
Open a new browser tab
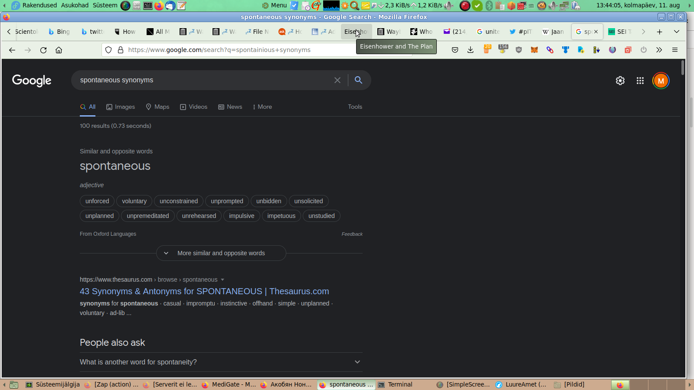pyautogui.click(x=659, y=32)
